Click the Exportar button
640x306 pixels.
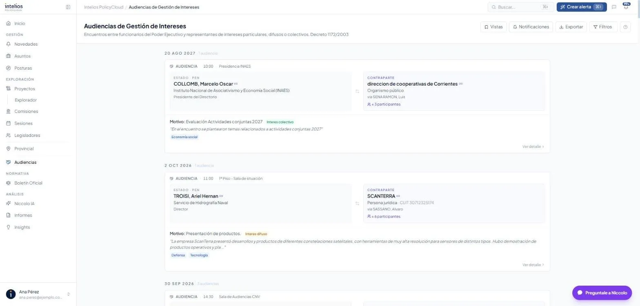[x=571, y=27]
